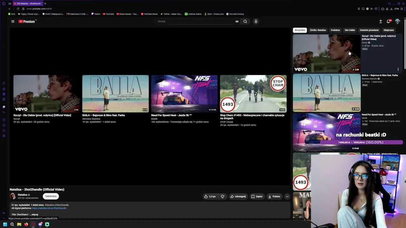406x228 pixels.
Task: Open the on-screen keyboard in search box
Action: pyautogui.click(x=237, y=22)
